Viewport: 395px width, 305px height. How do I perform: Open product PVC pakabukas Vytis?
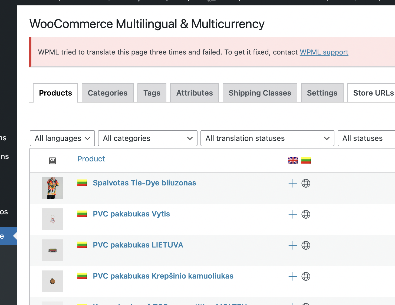pos(131,214)
